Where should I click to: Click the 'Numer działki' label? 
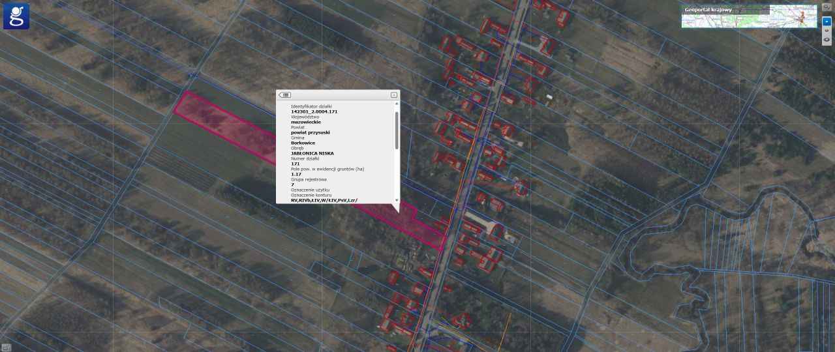(x=305, y=158)
